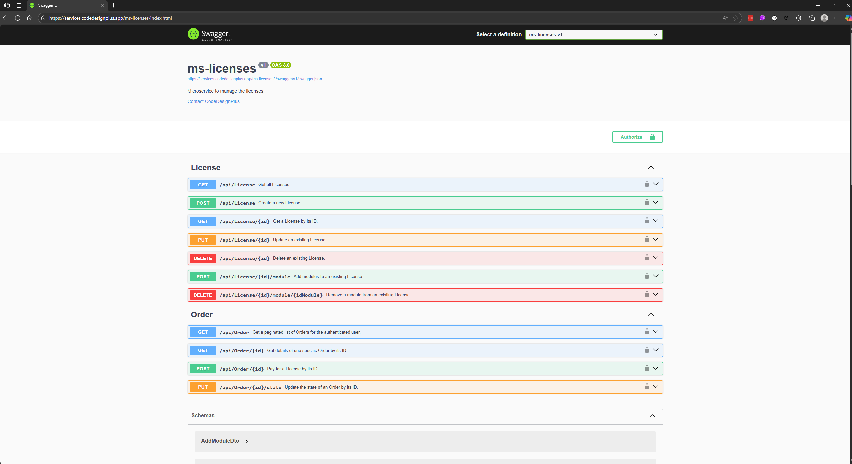Image resolution: width=852 pixels, height=464 pixels.
Task: Refresh the page with reload icon
Action: tap(18, 18)
